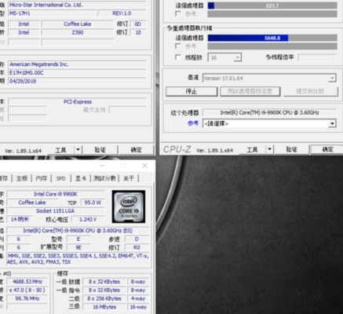The height and width of the screenshot is (314, 343).
Task: Select BIOS version E17H1IMS.00C
Action: pyautogui.click(x=78, y=73)
